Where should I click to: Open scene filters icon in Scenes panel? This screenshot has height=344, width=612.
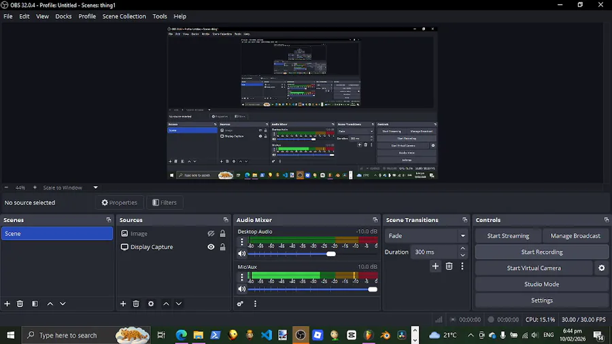tap(35, 303)
